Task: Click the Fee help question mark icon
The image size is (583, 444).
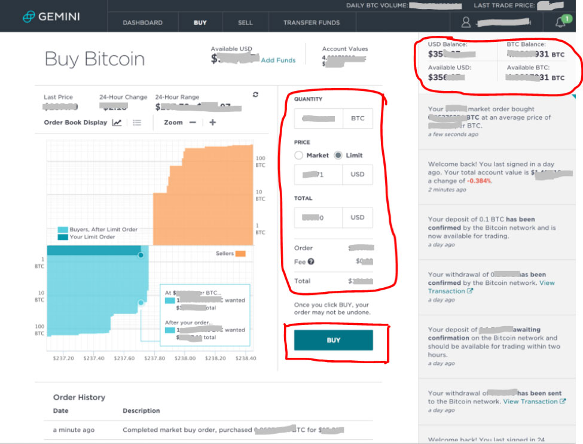Action: [311, 261]
